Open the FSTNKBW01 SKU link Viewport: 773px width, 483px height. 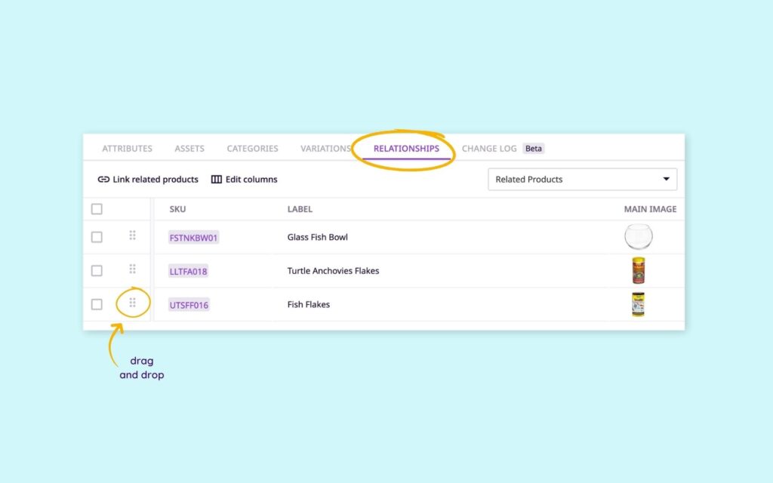coord(193,238)
